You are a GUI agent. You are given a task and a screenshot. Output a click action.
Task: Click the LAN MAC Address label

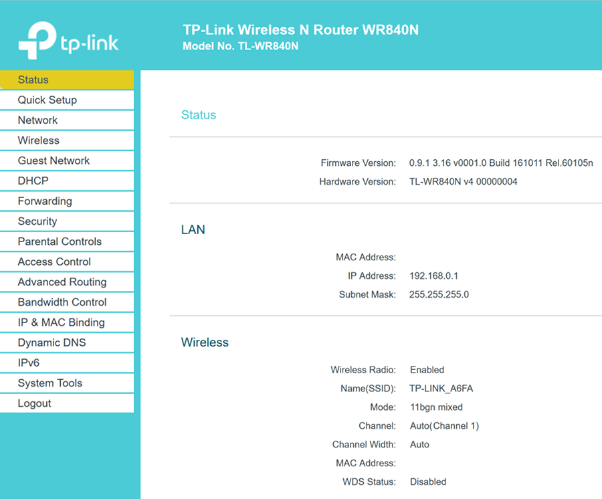coord(366,257)
